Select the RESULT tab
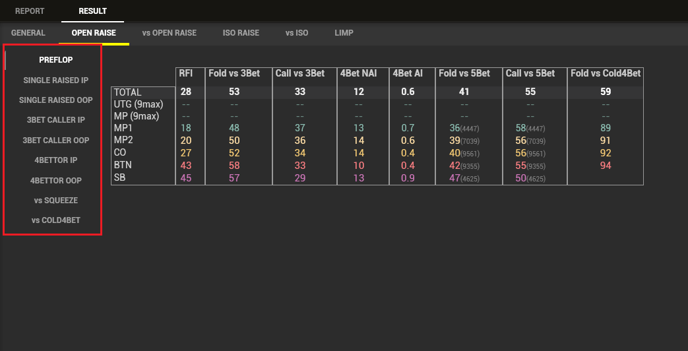This screenshot has height=351, width=688. coord(92,11)
